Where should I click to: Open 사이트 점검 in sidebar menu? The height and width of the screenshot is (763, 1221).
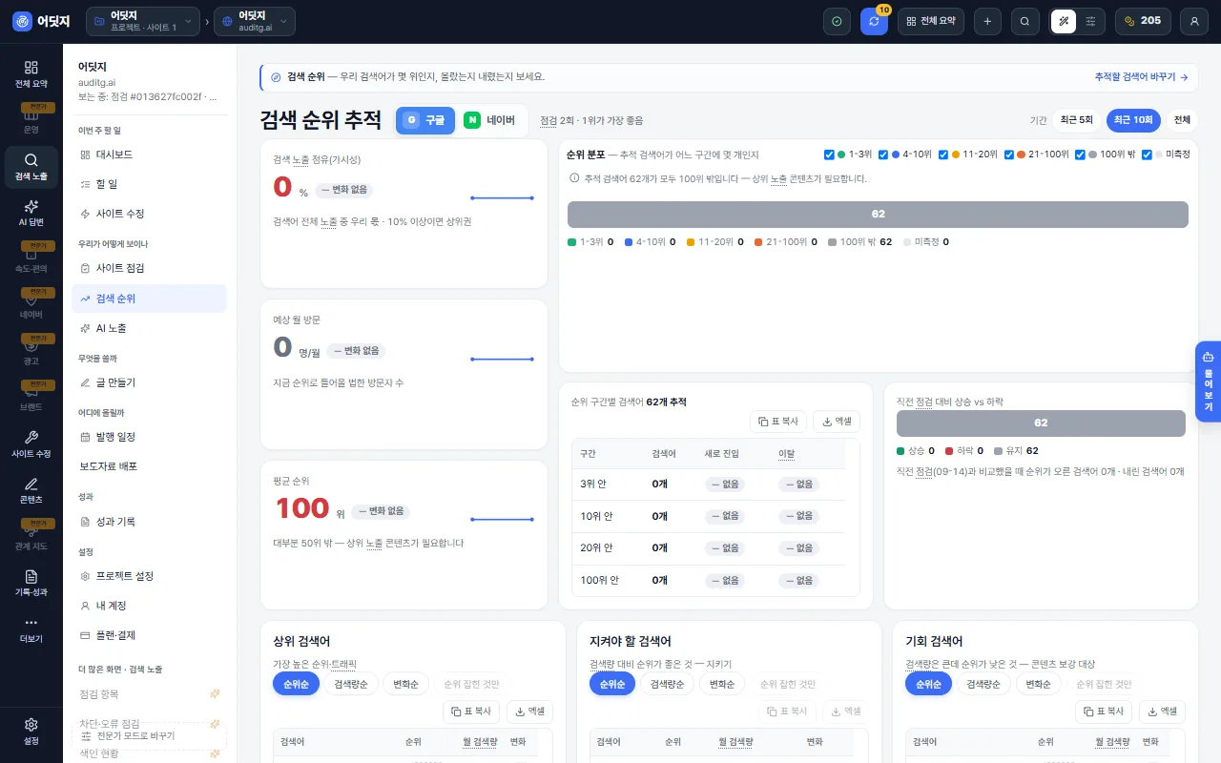click(x=149, y=268)
